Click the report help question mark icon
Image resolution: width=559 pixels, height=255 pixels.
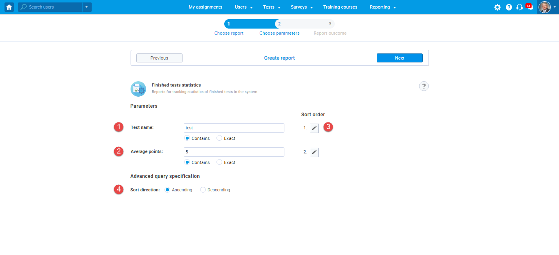point(424,86)
